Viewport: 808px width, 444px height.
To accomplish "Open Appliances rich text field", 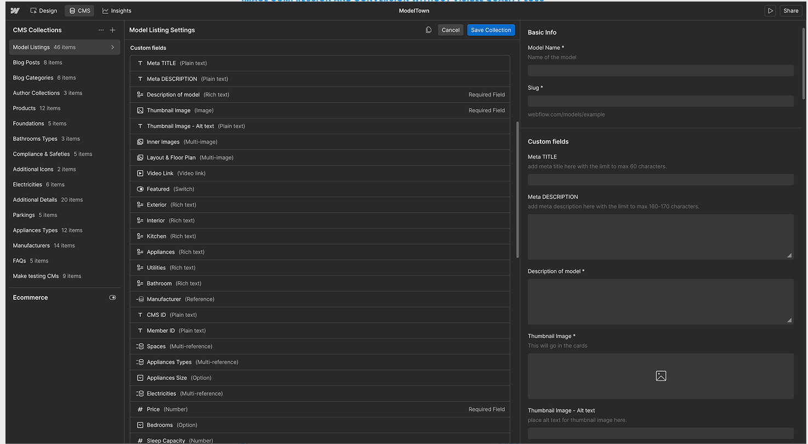I will 320,252.
